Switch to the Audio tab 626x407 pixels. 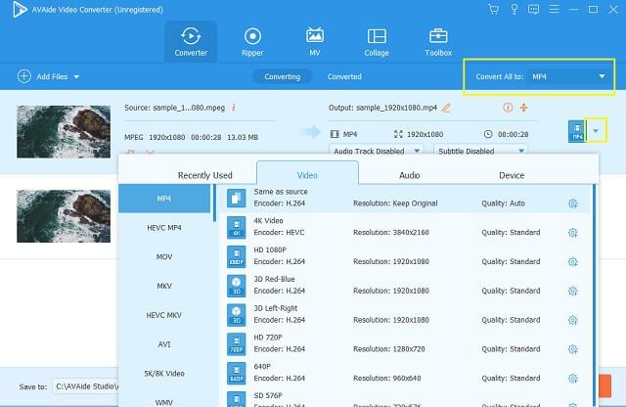point(409,175)
